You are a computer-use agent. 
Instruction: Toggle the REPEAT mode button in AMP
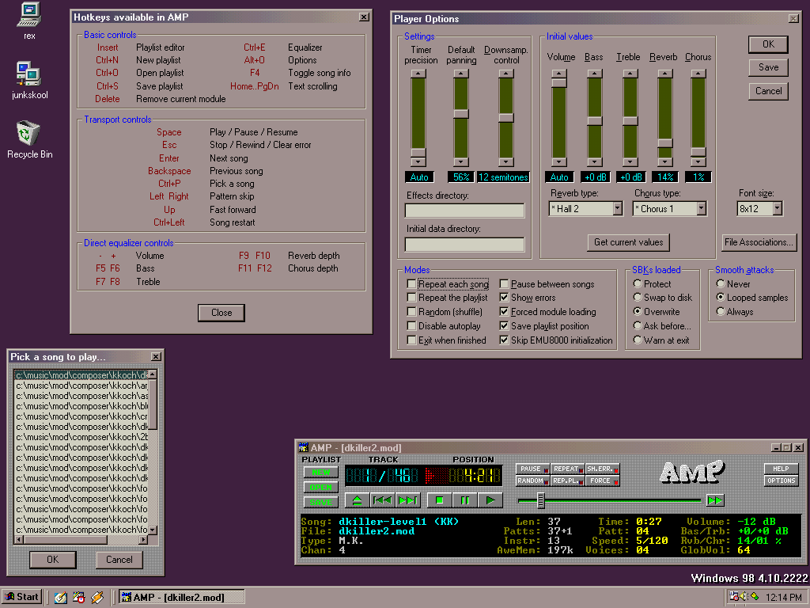[568, 469]
